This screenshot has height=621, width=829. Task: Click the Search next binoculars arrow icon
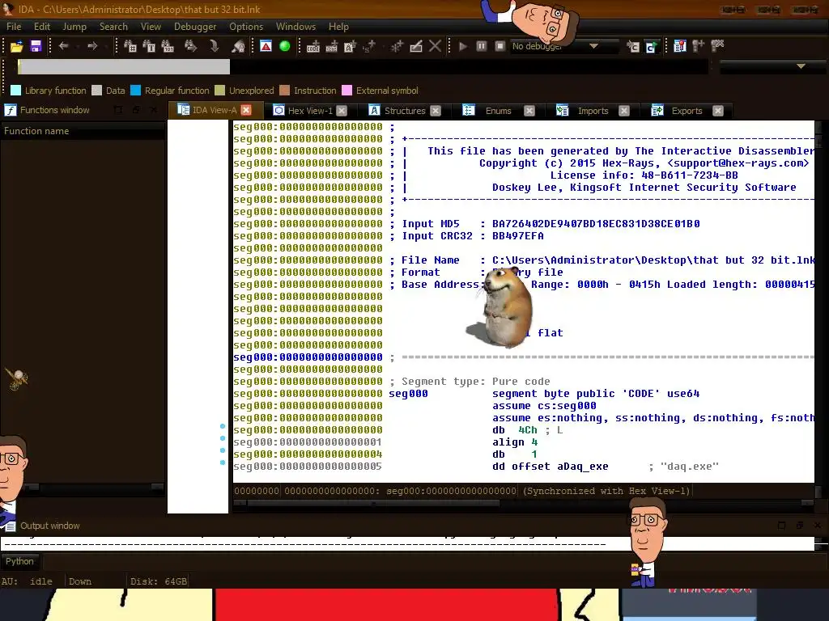(x=190, y=46)
